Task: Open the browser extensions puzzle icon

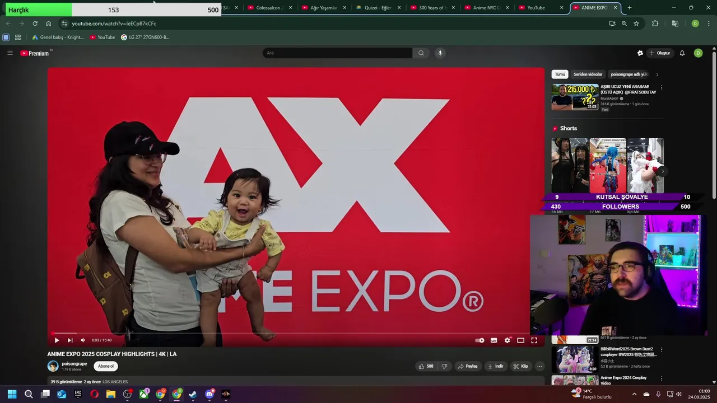Action: click(x=655, y=24)
